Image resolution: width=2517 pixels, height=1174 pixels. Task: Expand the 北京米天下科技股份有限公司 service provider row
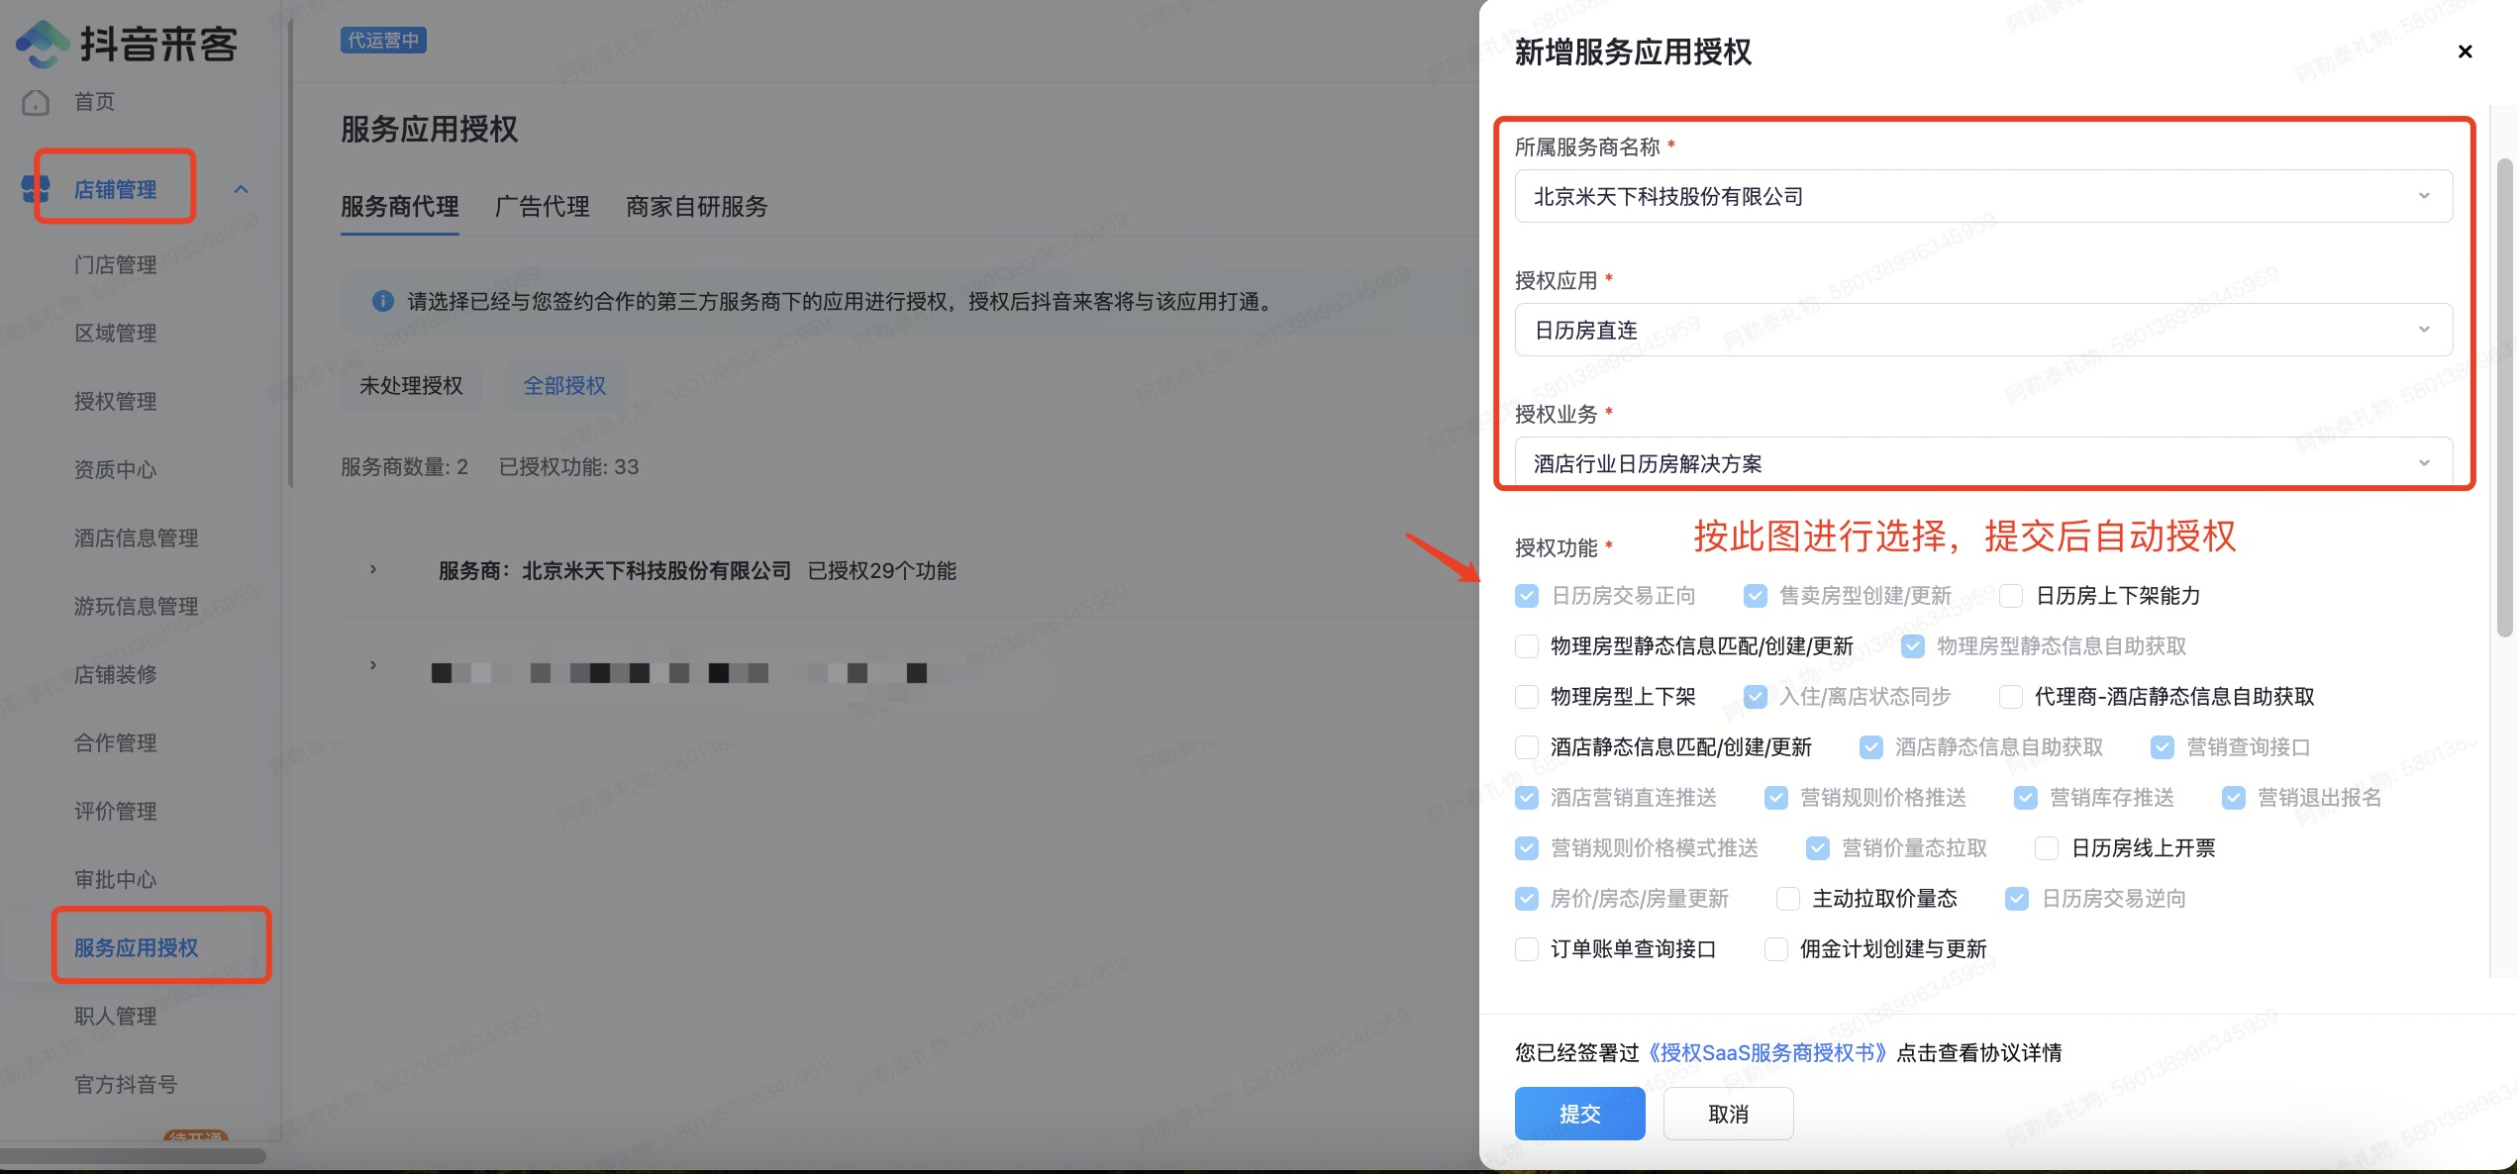373,569
